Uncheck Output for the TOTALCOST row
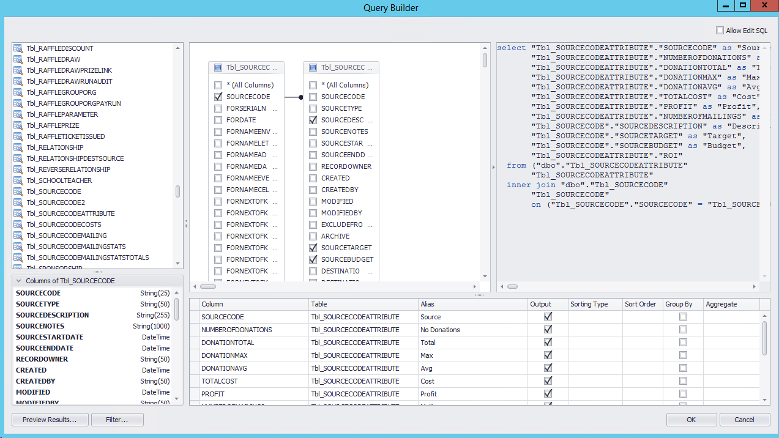779x438 pixels. (x=548, y=381)
